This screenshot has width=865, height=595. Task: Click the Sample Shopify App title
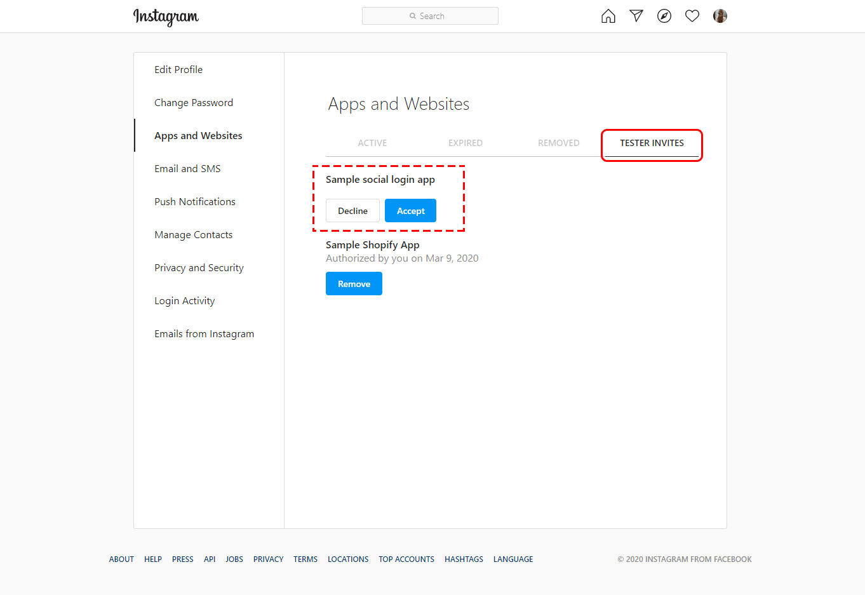coord(373,245)
